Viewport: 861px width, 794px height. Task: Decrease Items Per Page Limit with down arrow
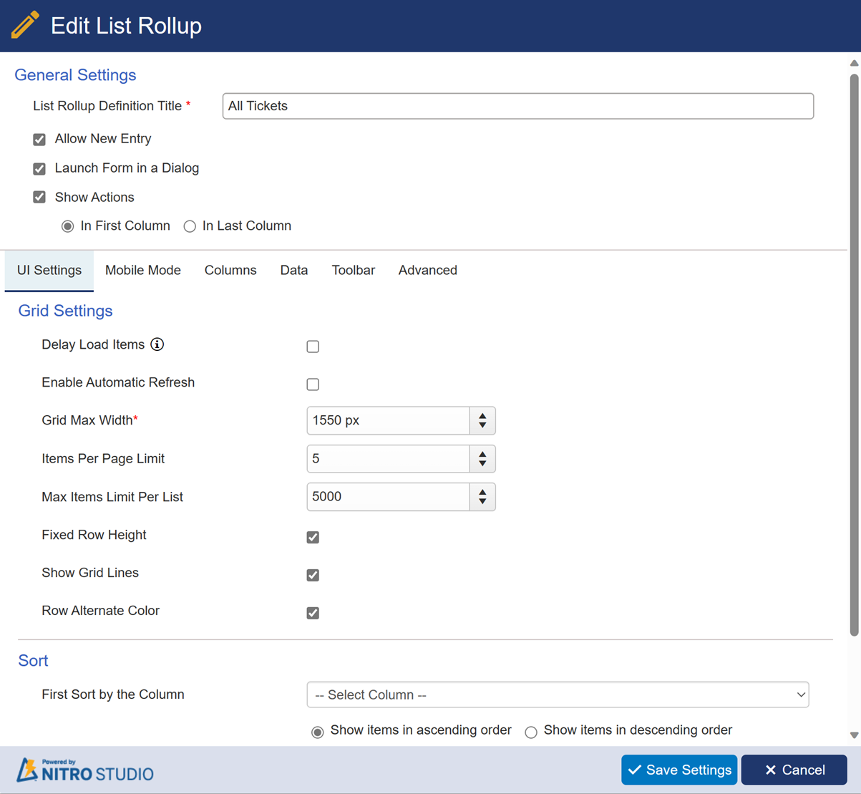point(482,464)
